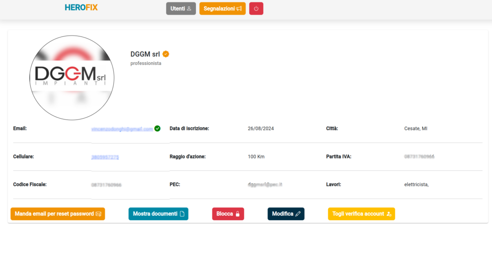Click the HEROFIX logo
Image resolution: width=492 pixels, height=253 pixels.
pos(81,8)
